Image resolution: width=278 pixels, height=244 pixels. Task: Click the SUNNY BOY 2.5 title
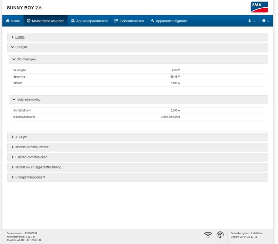point(24,8)
